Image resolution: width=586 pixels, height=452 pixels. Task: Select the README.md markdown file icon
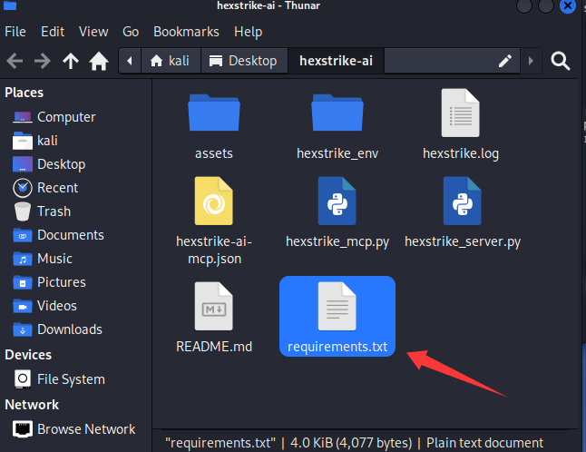[x=214, y=306]
